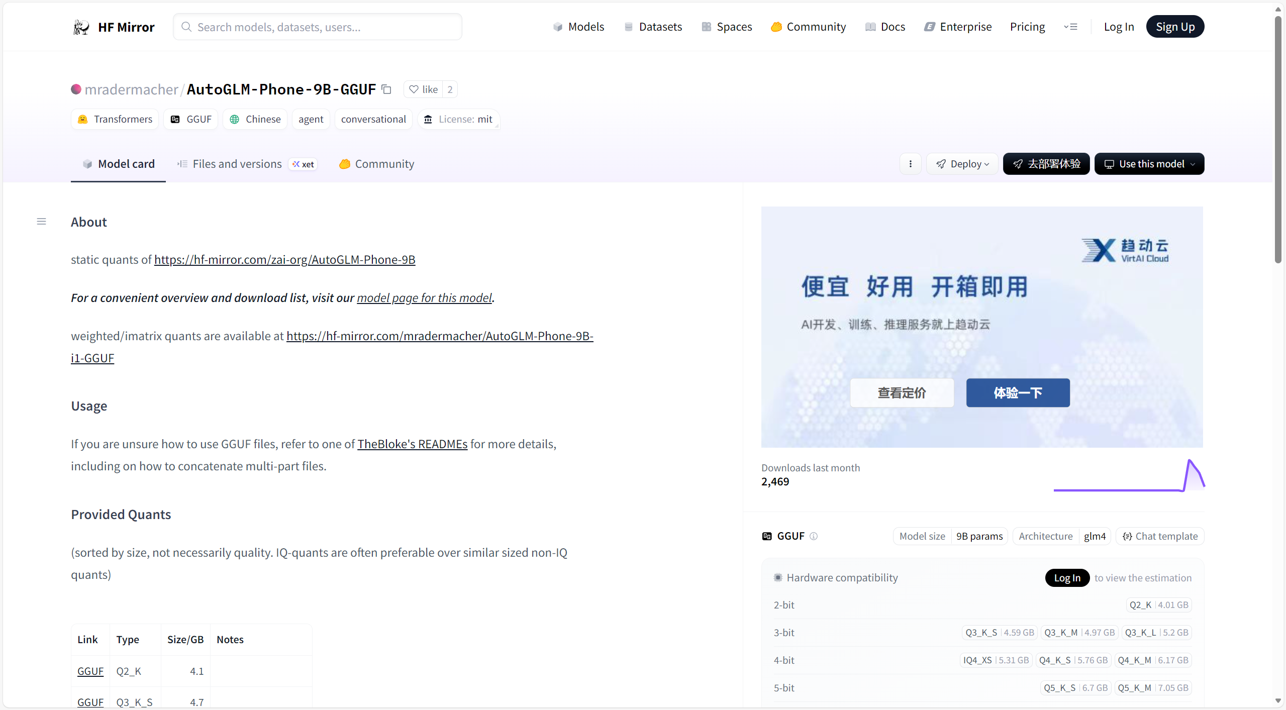Viewport: 1286px width, 710px height.
Task: Like the AutoGLM-Phone-9B-GGUF model
Action: tap(424, 89)
